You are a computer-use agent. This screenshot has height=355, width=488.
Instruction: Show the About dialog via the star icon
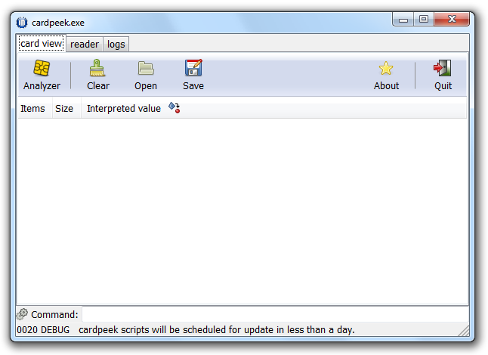coord(386,69)
